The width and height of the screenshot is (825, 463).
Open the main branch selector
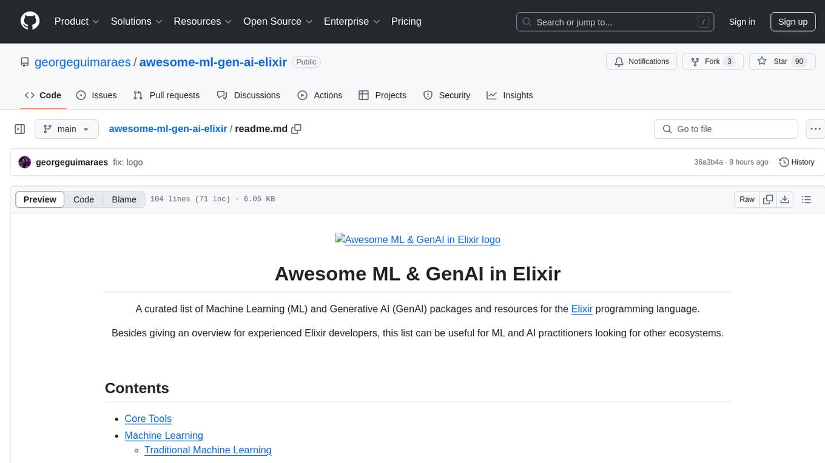click(x=67, y=129)
